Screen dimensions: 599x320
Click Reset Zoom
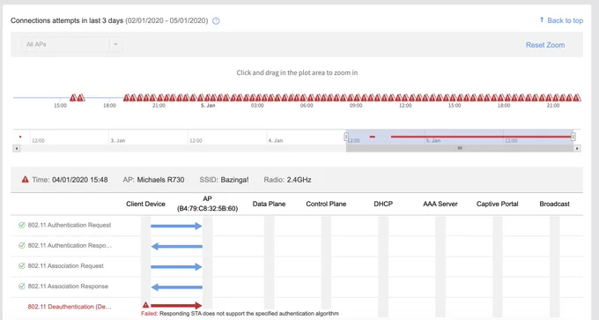(x=545, y=45)
